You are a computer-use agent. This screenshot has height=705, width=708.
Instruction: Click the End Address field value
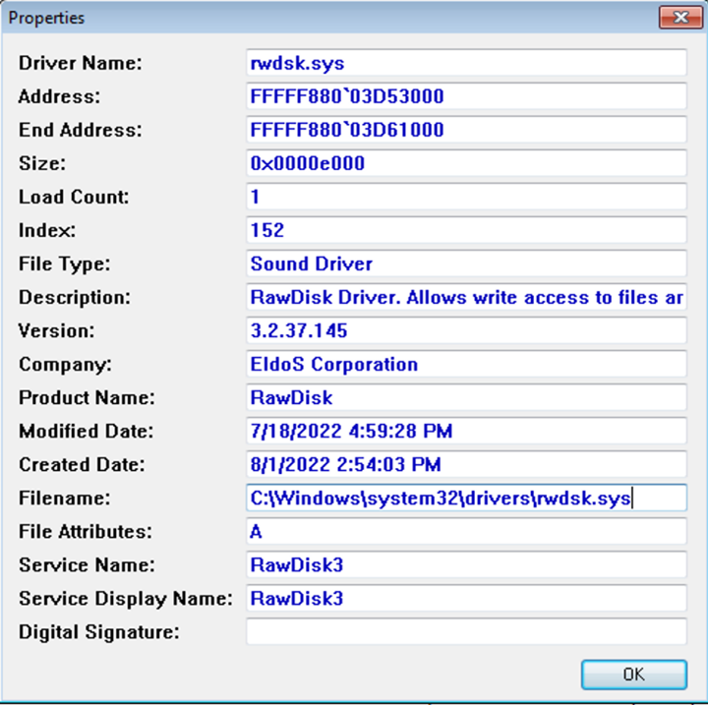pos(466,130)
